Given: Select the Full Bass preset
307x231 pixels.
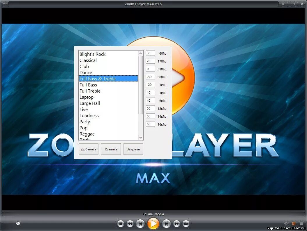Looking at the screenshot, I should 108,85.
